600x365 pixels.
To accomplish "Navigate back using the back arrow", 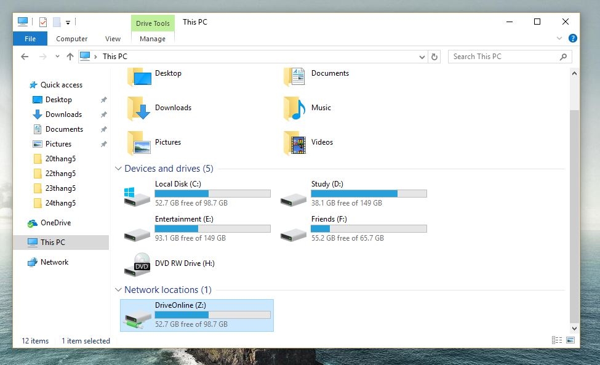I will [x=24, y=56].
